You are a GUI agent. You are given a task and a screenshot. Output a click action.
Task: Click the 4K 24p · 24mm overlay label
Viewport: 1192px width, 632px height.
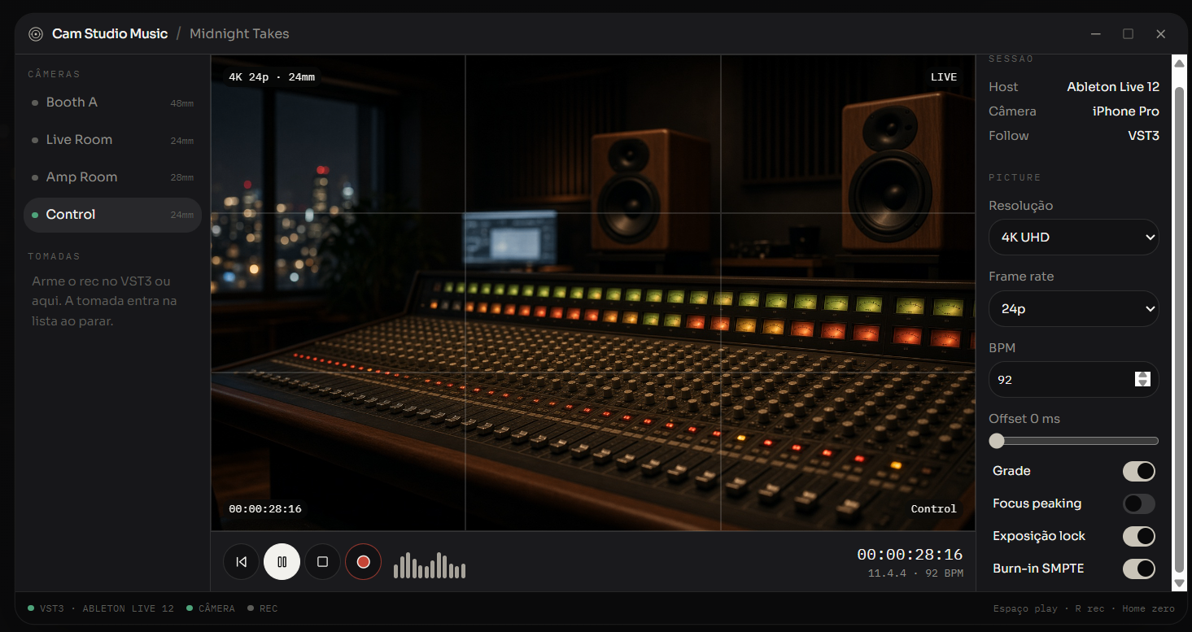pos(272,77)
